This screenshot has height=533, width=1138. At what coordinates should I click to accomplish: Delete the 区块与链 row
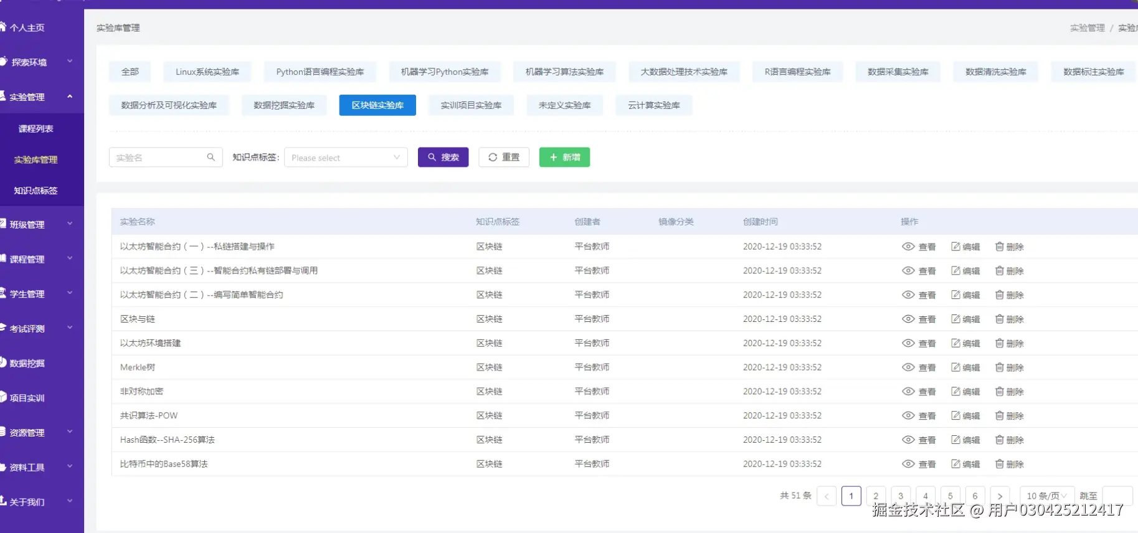pyautogui.click(x=1009, y=319)
